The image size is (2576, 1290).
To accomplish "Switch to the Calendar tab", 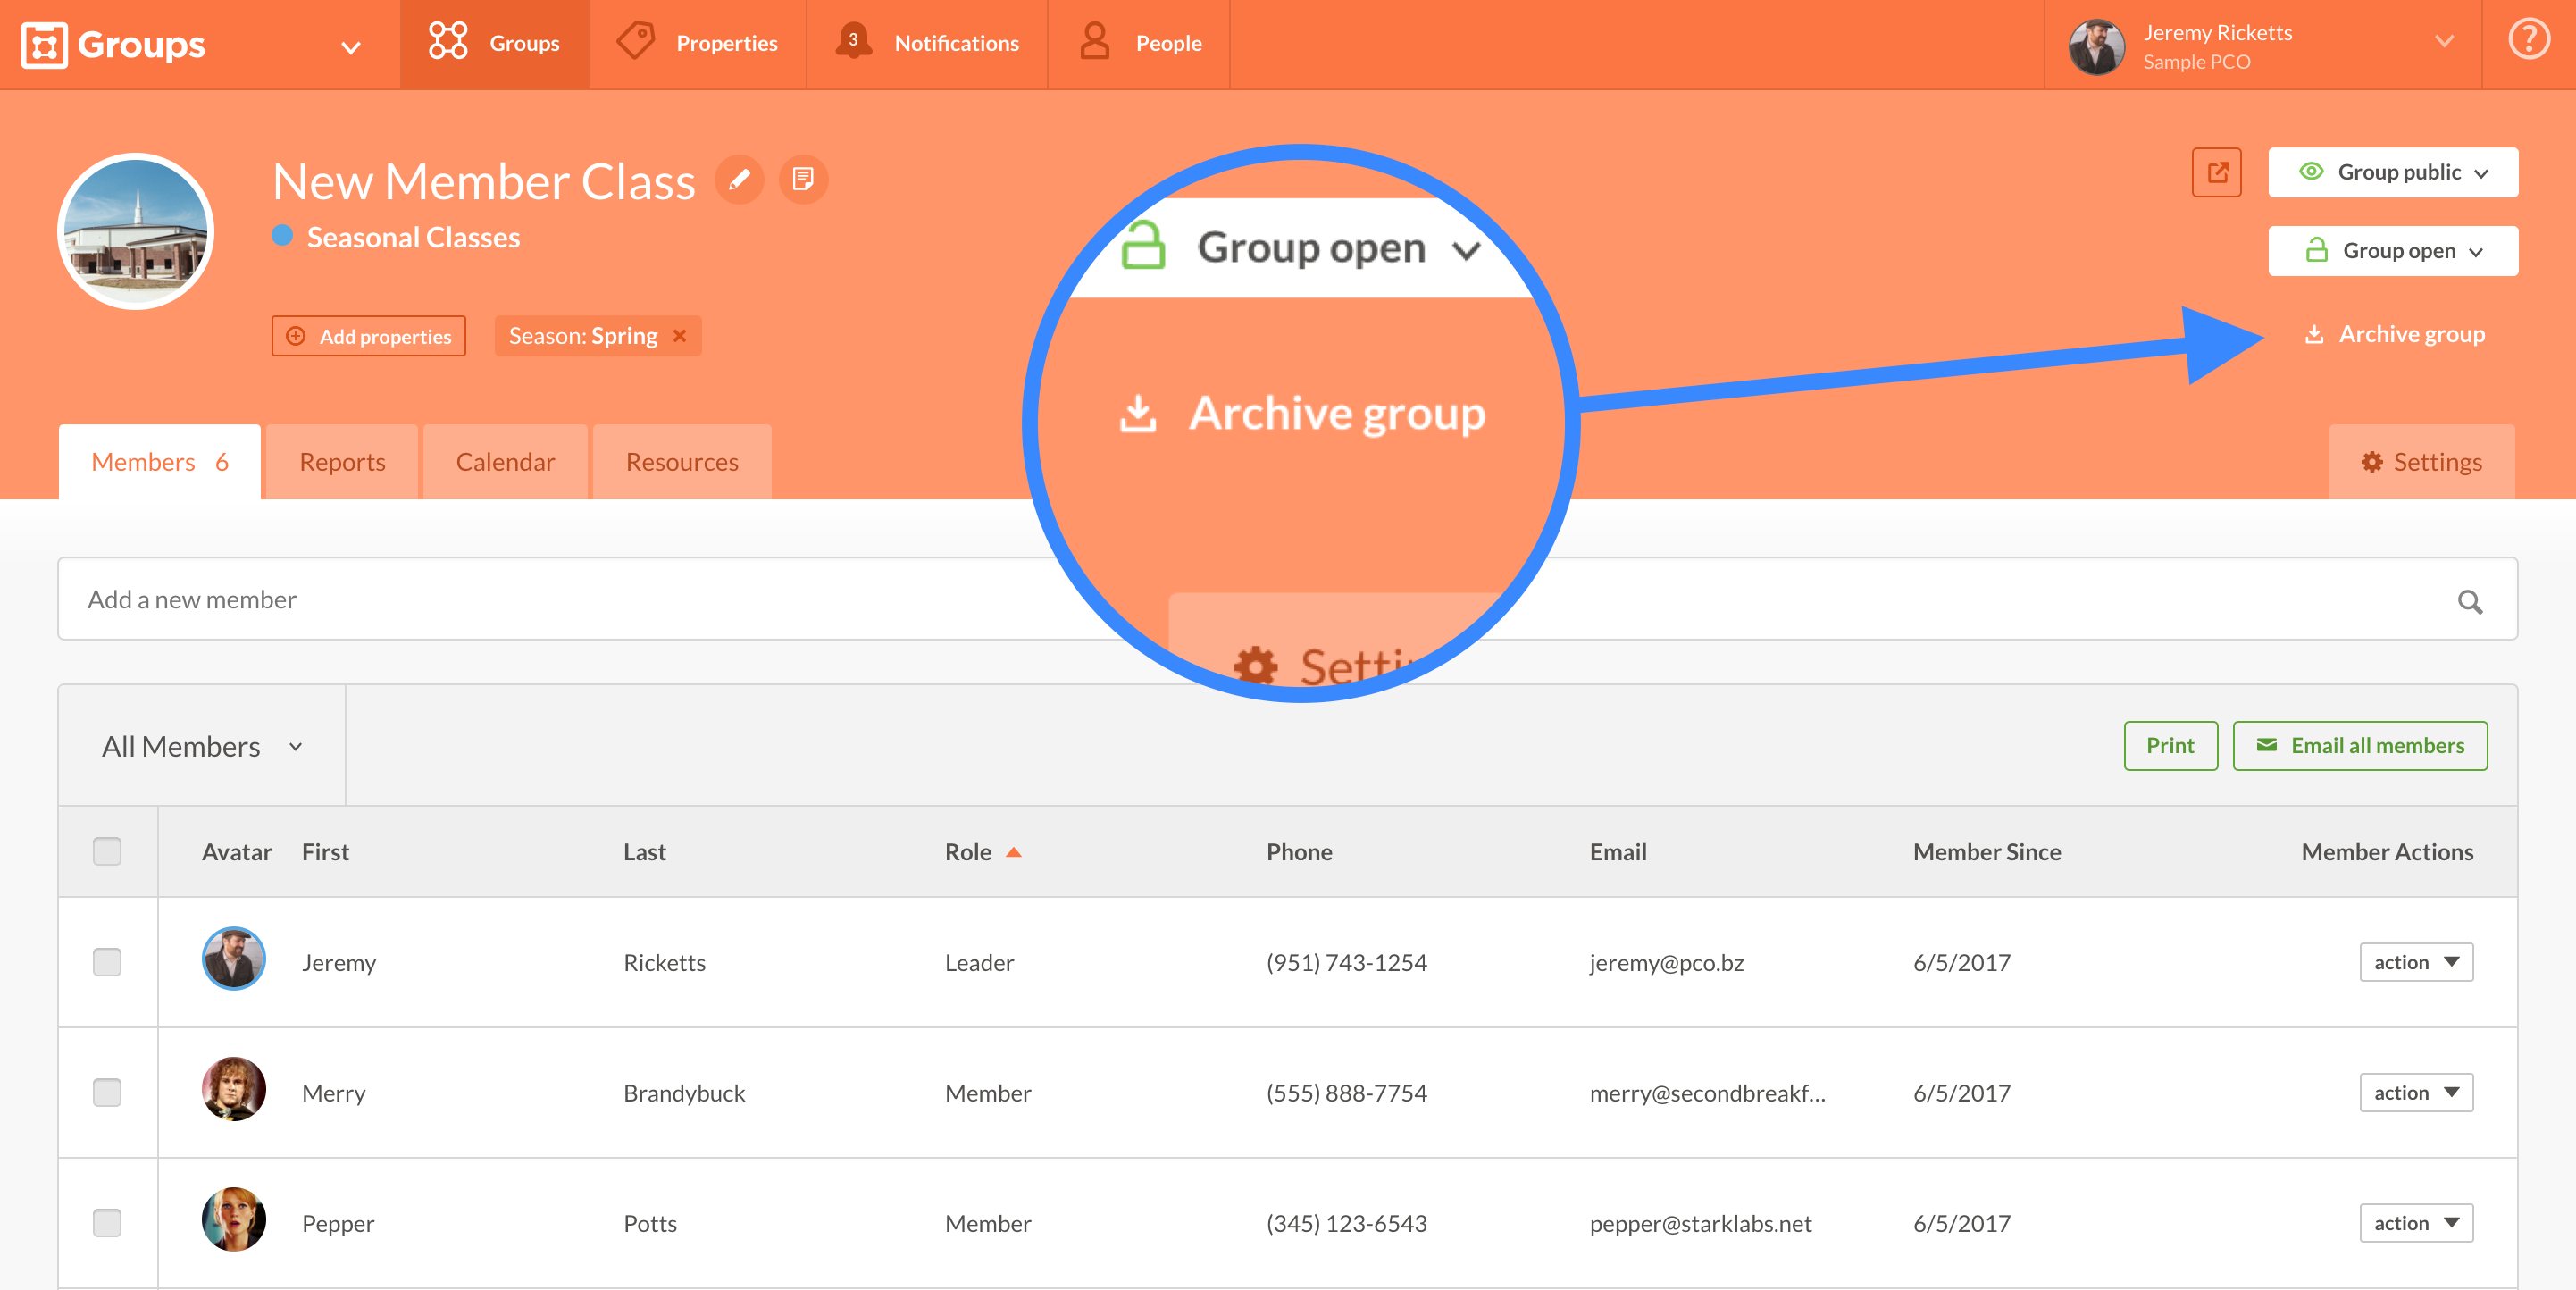I will point(505,461).
